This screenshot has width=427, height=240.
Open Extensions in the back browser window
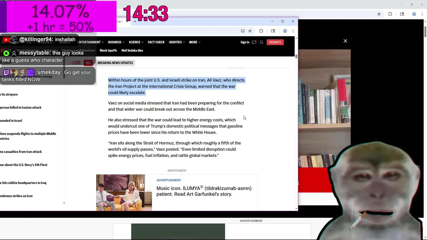(390, 14)
